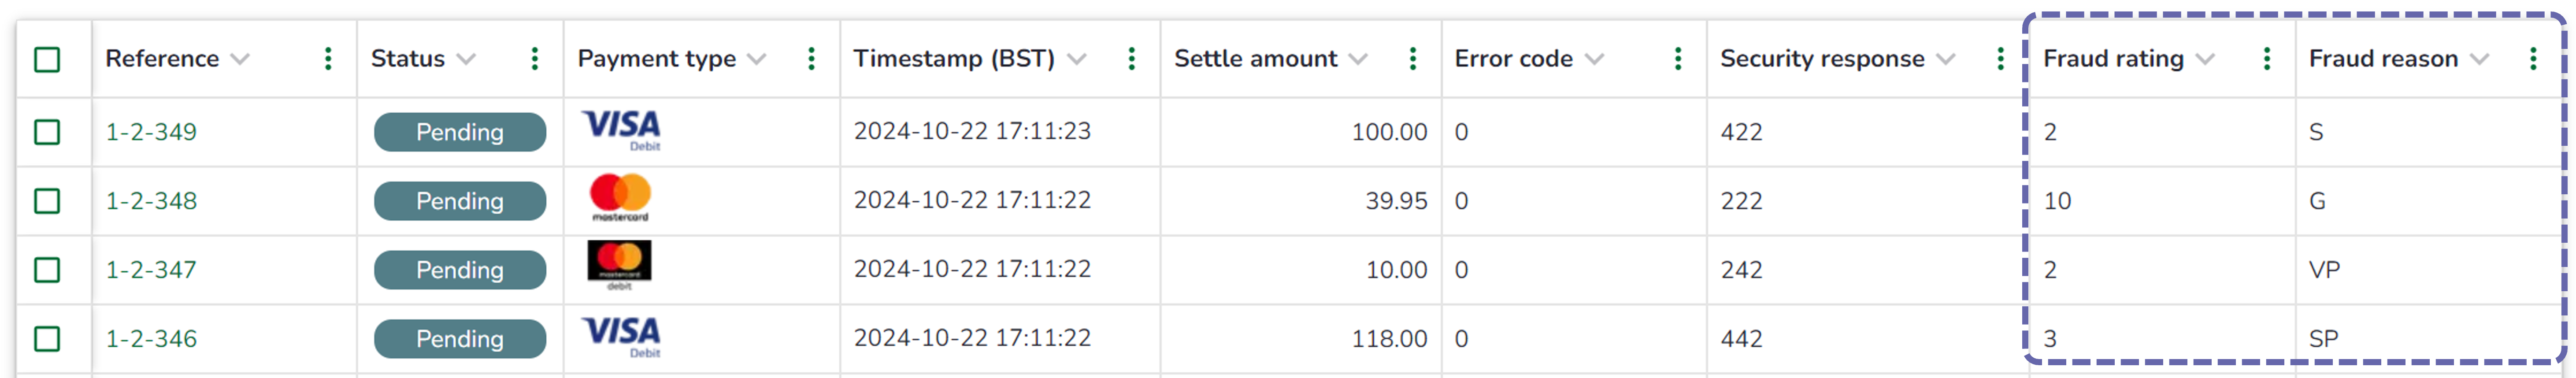Toggle the select-all checkbox in the header
Screen dimensions: 2576x378
pyautogui.click(x=47, y=60)
